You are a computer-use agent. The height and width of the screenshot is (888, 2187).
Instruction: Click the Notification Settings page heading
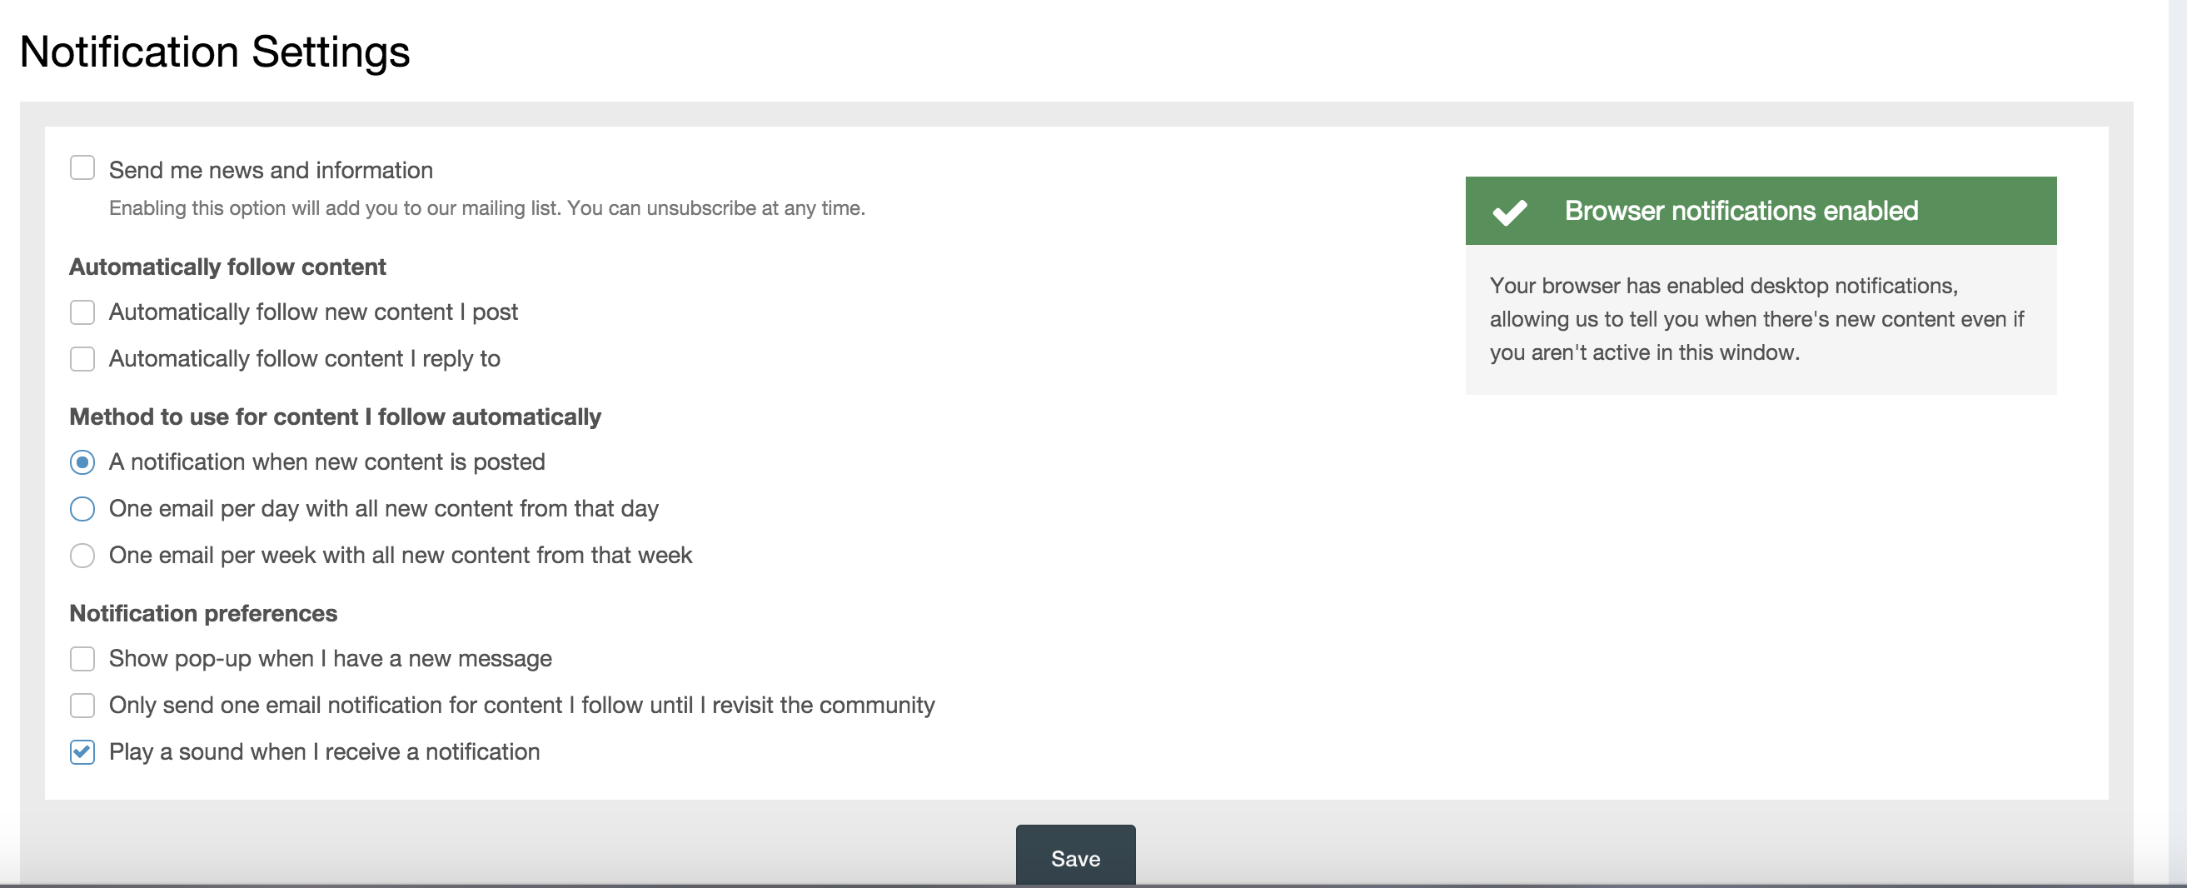215,52
